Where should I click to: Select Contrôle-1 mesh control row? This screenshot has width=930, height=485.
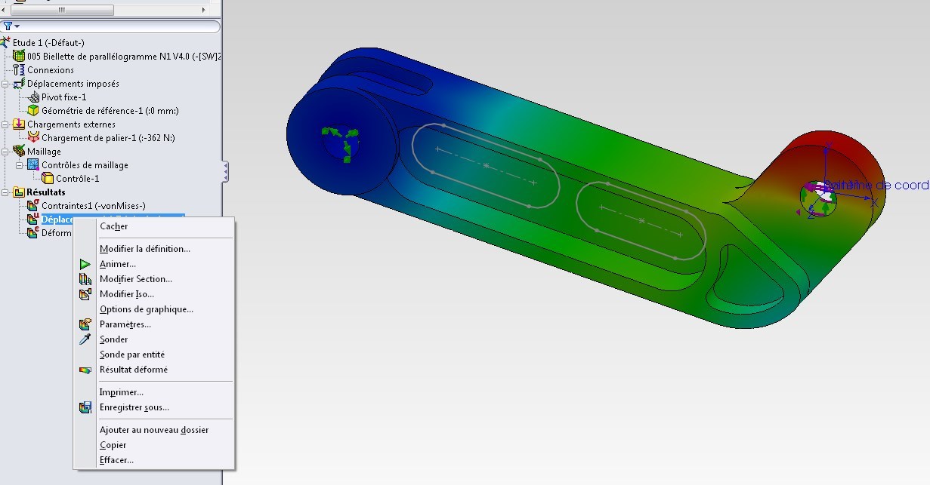tap(77, 178)
